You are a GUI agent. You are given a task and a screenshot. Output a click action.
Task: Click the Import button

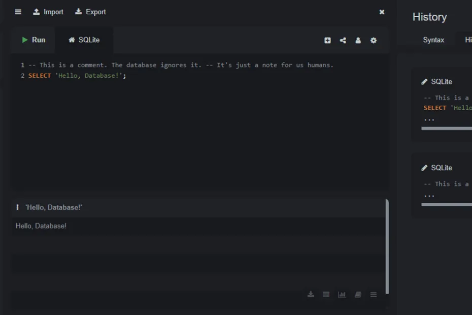[48, 12]
